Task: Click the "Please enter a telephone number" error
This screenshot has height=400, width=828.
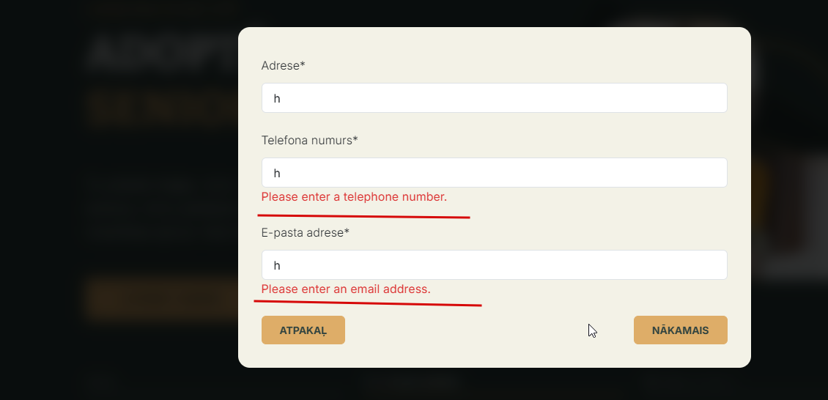Action: tap(354, 197)
